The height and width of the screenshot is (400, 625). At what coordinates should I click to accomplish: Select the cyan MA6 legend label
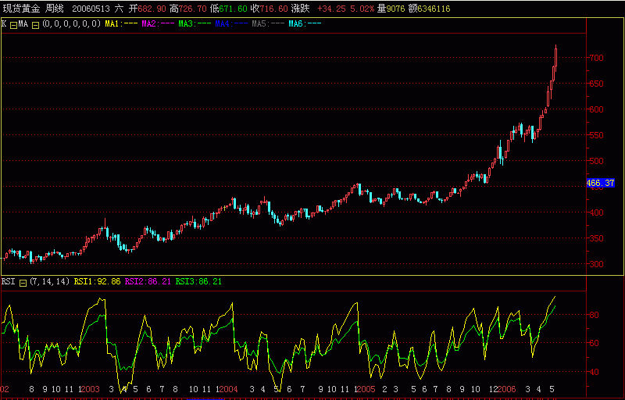305,24
